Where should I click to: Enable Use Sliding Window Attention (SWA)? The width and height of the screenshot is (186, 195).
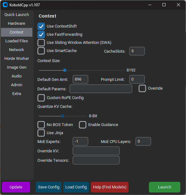click(x=41, y=43)
